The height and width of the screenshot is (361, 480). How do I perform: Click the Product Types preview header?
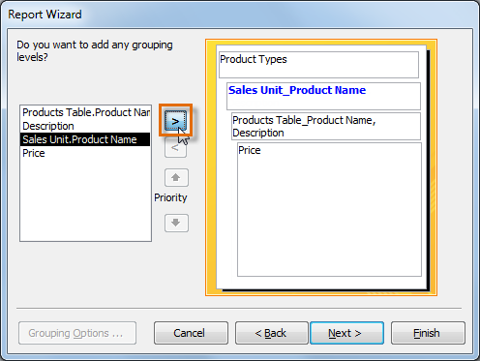tap(318, 65)
